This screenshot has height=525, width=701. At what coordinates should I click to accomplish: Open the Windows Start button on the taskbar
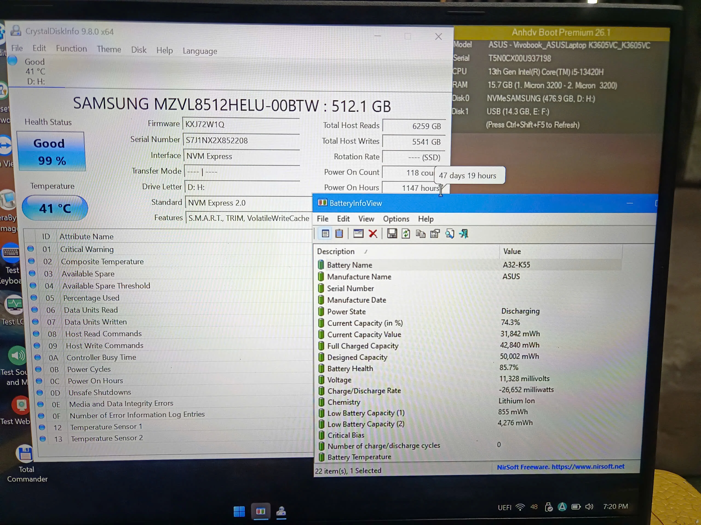239,511
